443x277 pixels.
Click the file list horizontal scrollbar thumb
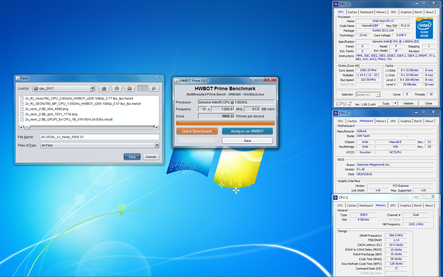pyautogui.click(x=27, y=127)
